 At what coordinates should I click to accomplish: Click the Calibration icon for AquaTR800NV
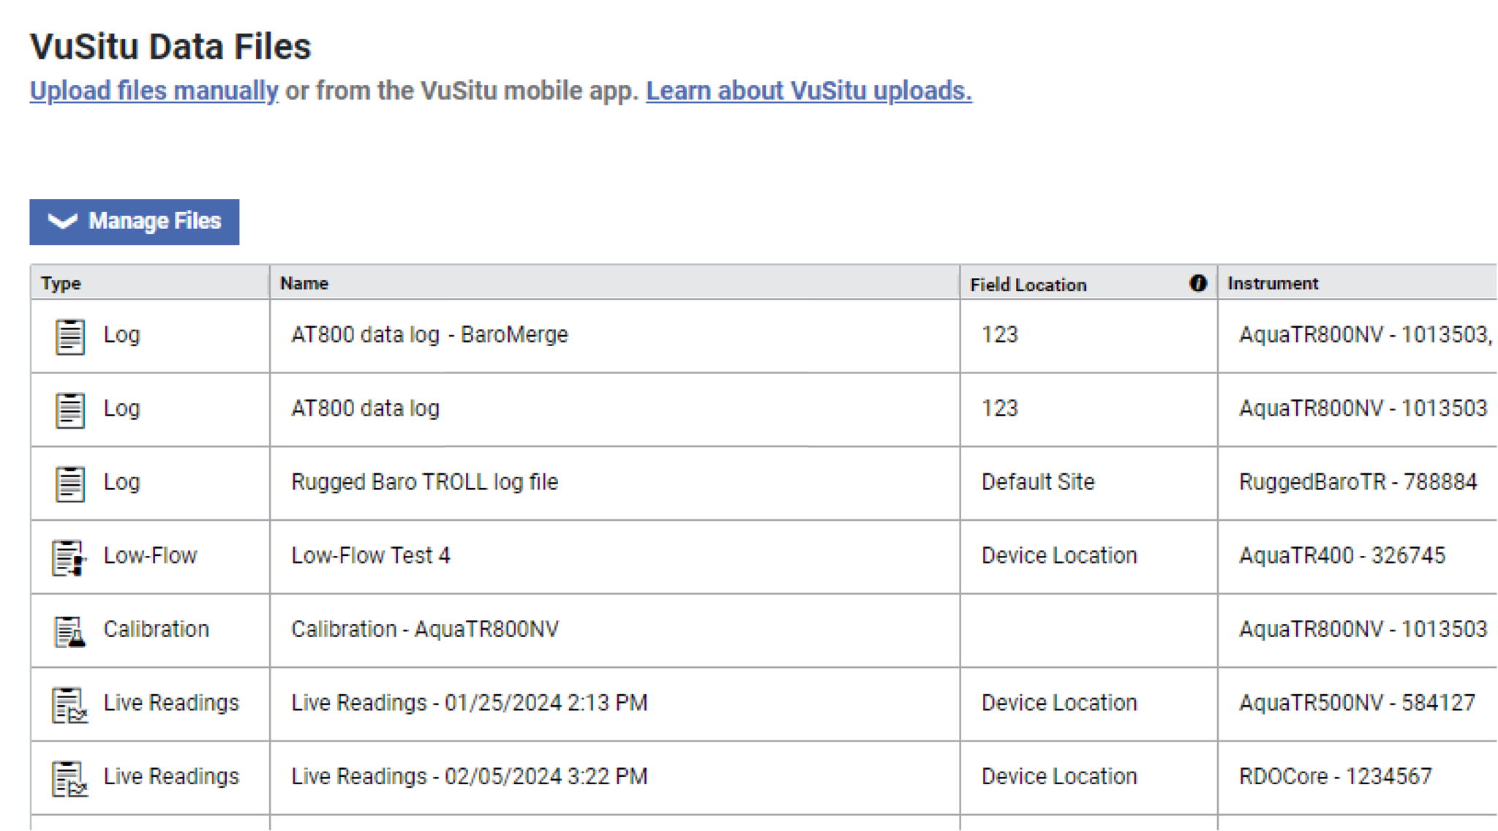pyautogui.click(x=70, y=631)
